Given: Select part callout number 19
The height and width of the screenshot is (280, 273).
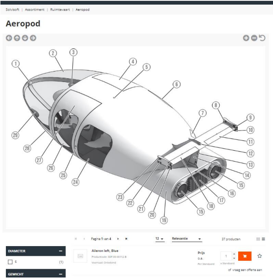Looking at the screenshot, I should [164, 220].
